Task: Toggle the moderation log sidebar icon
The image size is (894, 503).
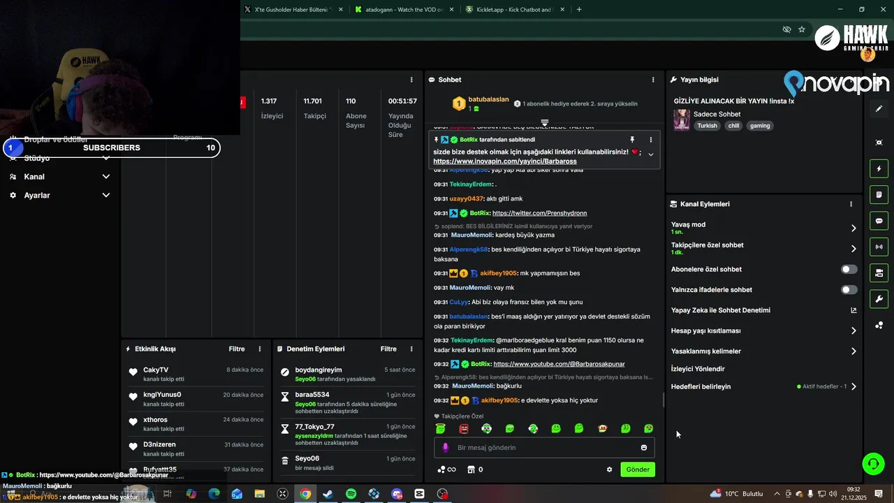Action: 879,194
